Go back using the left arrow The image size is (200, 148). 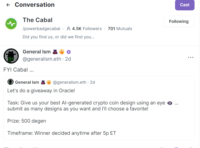8,5
